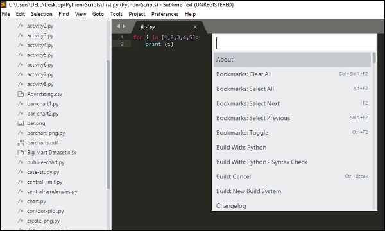This screenshot has width=385, height=231.
Task: Click the command palette scrollbar thumb
Action: click(x=374, y=58)
